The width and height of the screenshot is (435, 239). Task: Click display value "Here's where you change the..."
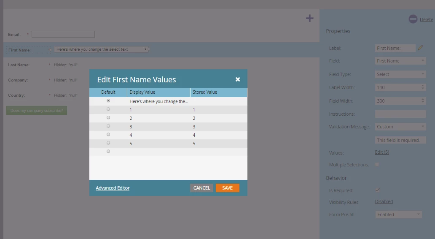click(x=158, y=101)
